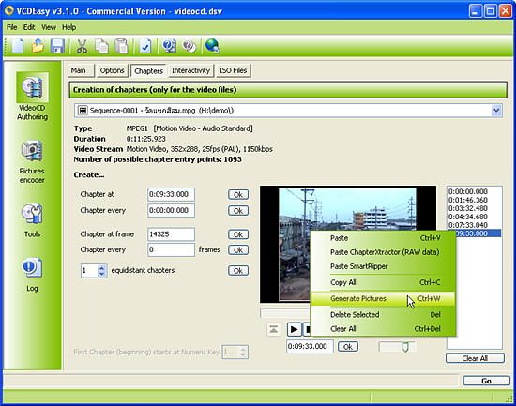Open the View menu
This screenshot has width=516, height=406.
point(49,27)
